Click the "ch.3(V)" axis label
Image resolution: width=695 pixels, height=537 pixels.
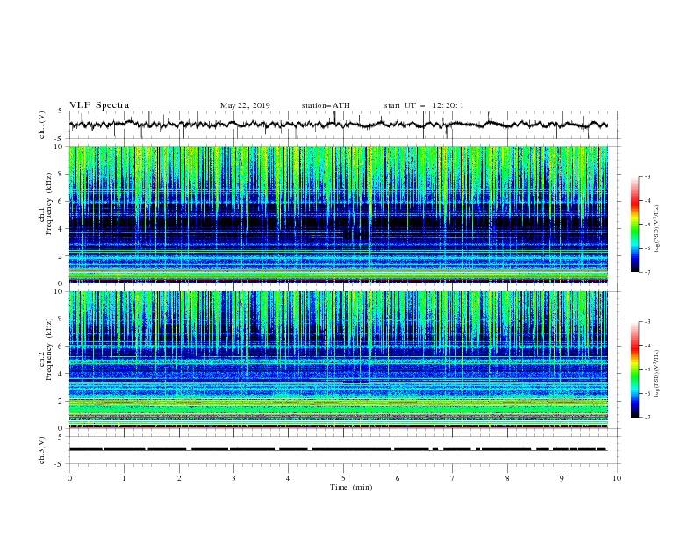[42, 450]
